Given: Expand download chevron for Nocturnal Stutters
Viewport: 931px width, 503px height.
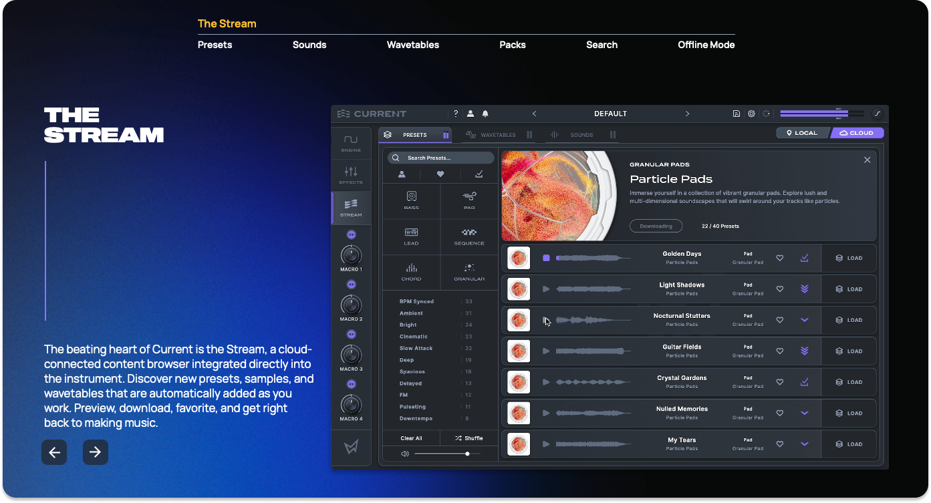Looking at the screenshot, I should (805, 320).
